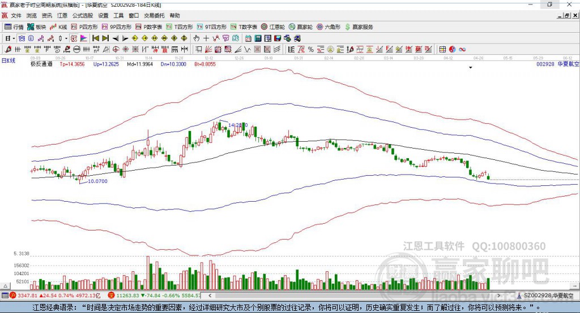The image size is (580, 313).
Task: Switch to the K线 chart view
Action: 58,27
